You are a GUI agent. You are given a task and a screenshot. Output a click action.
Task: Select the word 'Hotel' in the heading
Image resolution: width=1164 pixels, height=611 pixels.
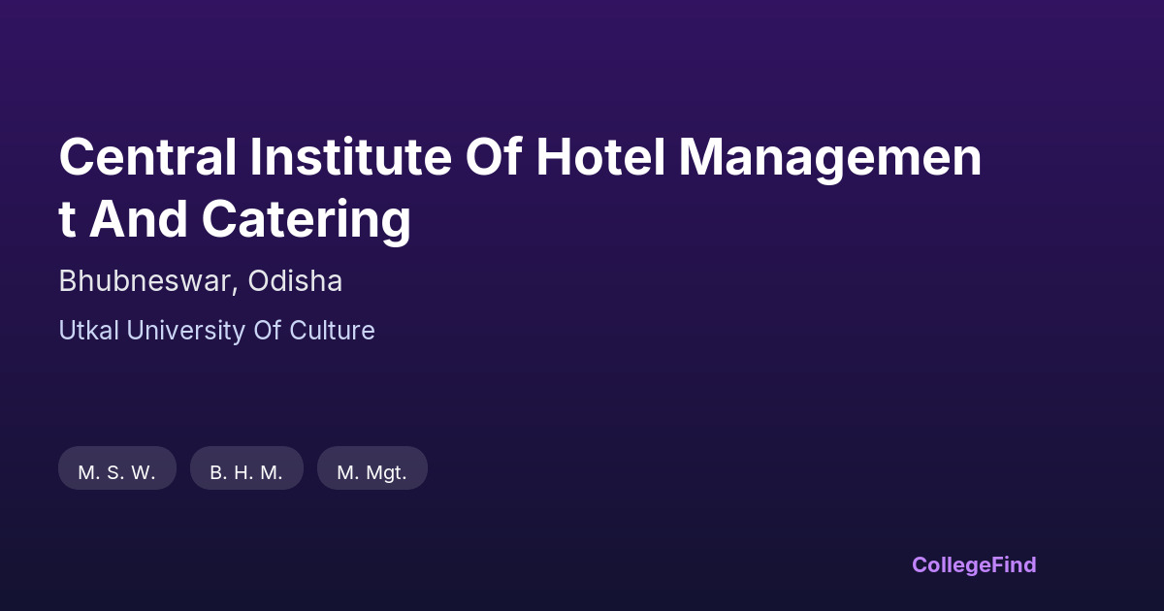pyautogui.click(x=600, y=158)
